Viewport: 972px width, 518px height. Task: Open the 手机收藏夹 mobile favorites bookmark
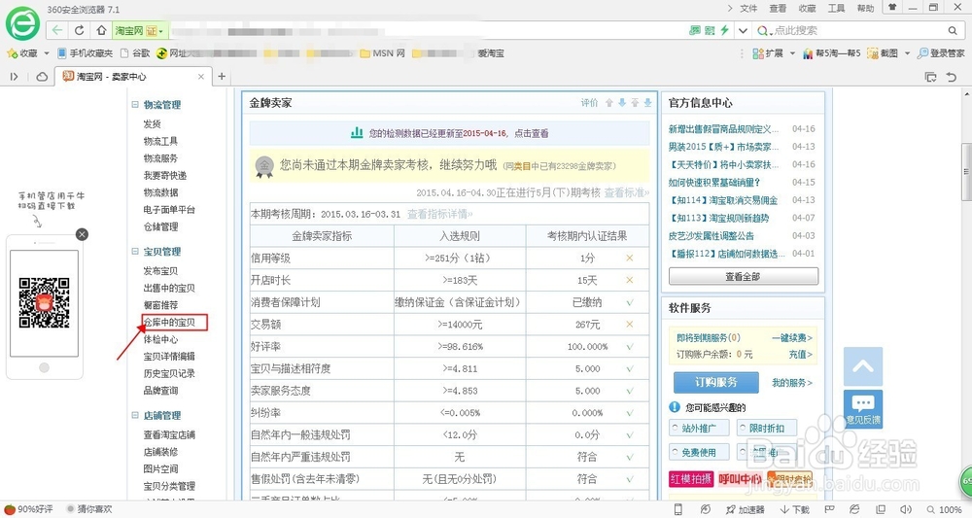tap(86, 53)
